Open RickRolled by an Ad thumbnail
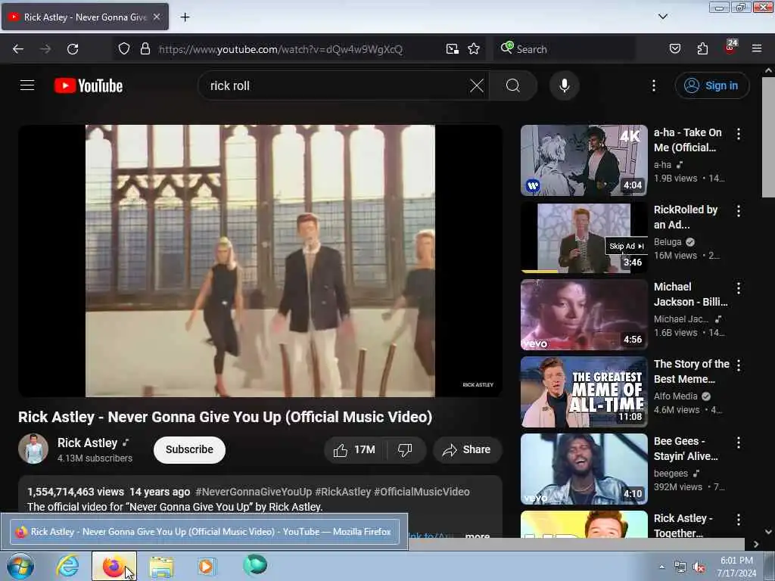This screenshot has width=775, height=581. pos(584,237)
